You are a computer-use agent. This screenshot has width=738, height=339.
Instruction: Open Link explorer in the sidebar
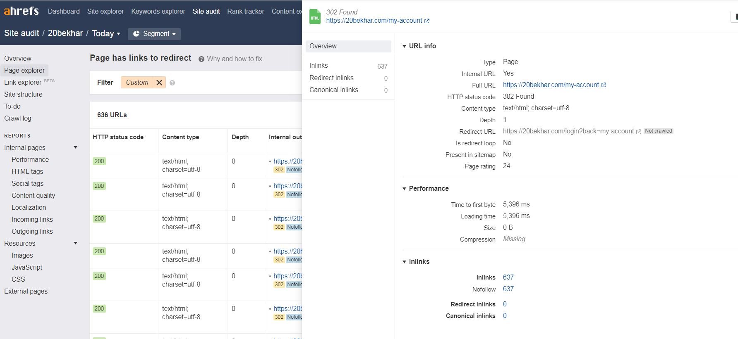point(23,82)
